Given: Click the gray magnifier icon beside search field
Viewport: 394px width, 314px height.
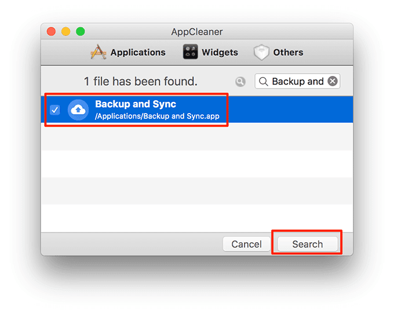Looking at the screenshot, I should (240, 82).
